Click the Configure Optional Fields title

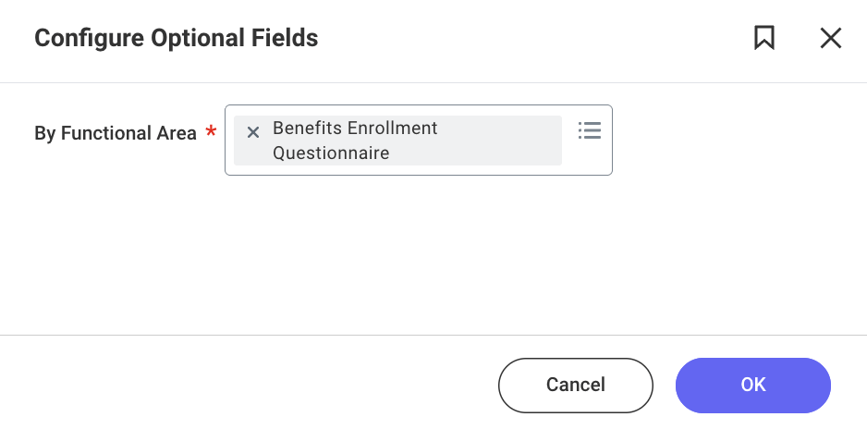(176, 38)
